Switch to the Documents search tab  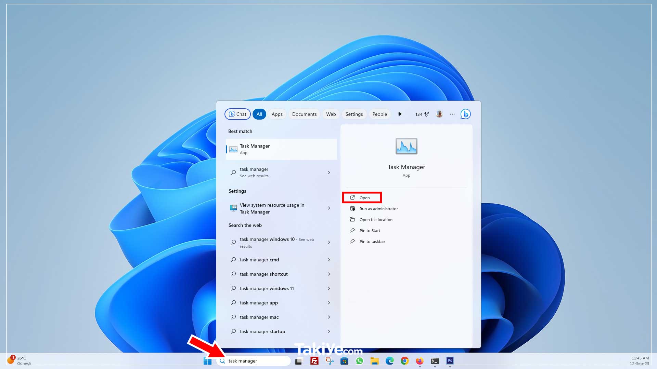304,114
